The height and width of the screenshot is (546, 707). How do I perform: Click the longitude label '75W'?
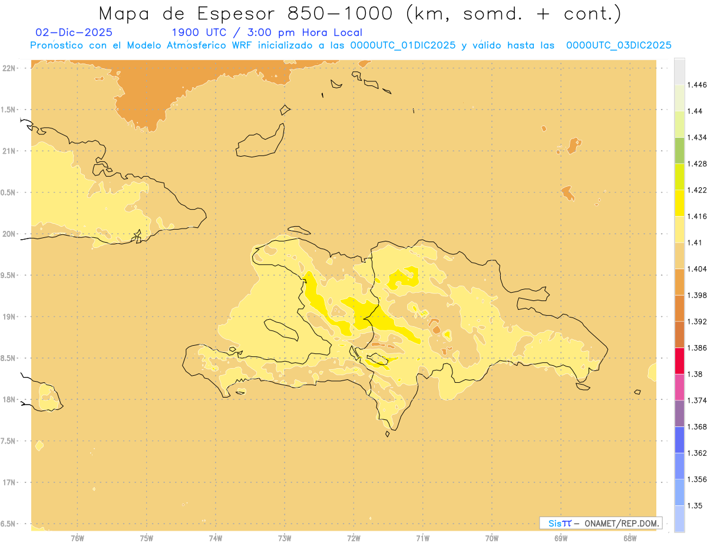[147, 538]
